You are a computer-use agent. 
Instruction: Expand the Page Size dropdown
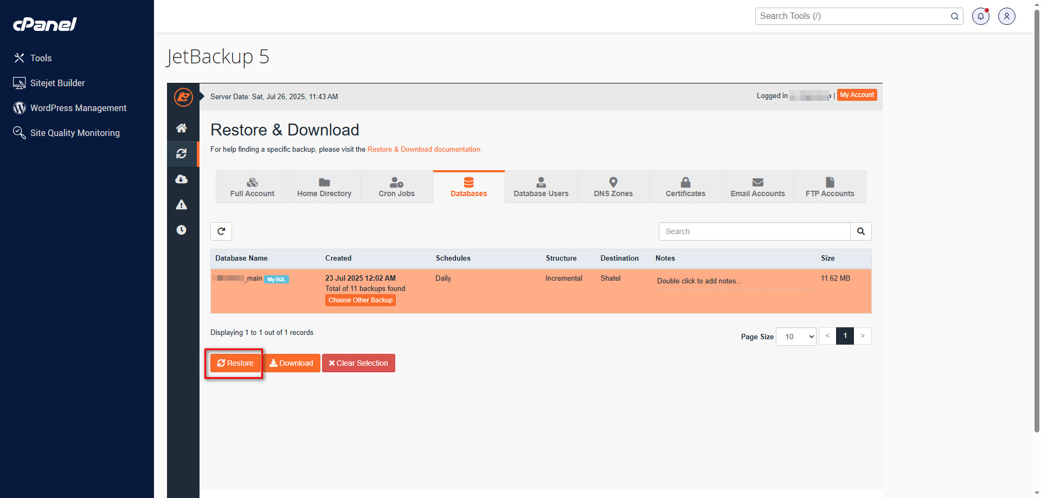point(796,337)
